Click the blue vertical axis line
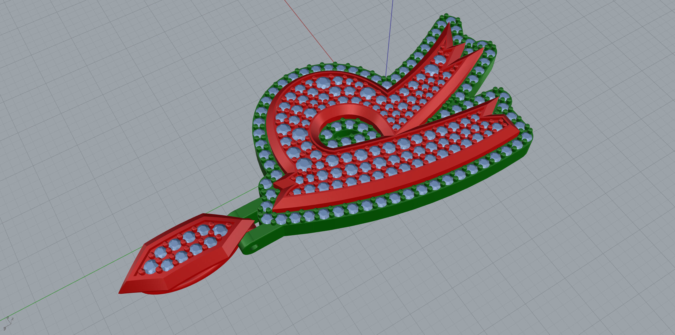 pyautogui.click(x=389, y=38)
